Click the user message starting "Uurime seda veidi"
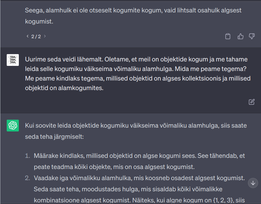This screenshot has width=261, height=204. pos(136,74)
